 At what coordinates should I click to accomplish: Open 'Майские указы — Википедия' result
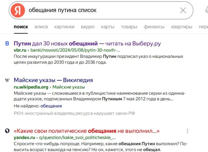tap(53, 80)
